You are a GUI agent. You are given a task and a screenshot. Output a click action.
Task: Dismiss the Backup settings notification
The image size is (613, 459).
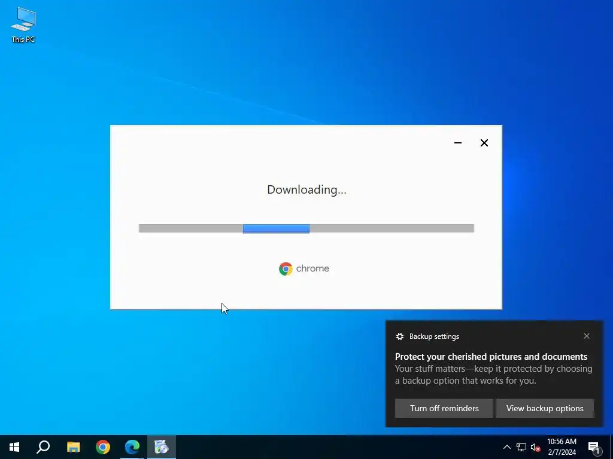(x=587, y=336)
